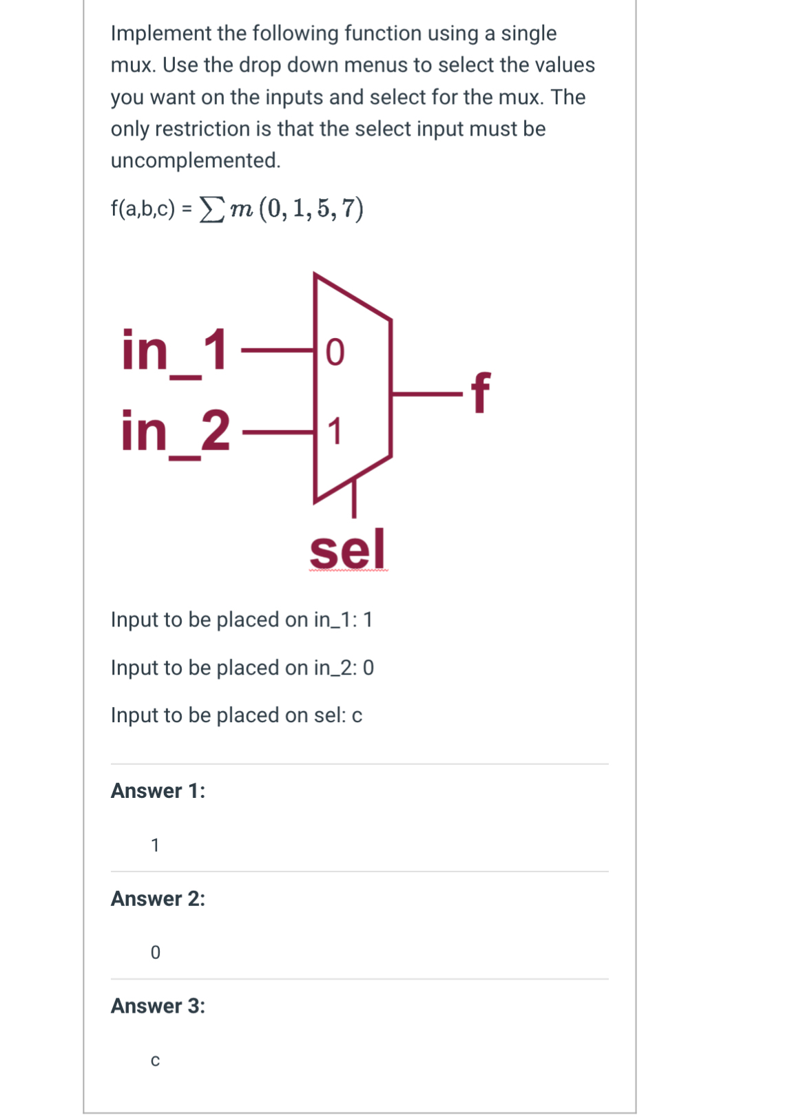This screenshot has width=812, height=1118.
Task: Click the Answer 1 heading
Action: [x=158, y=791]
